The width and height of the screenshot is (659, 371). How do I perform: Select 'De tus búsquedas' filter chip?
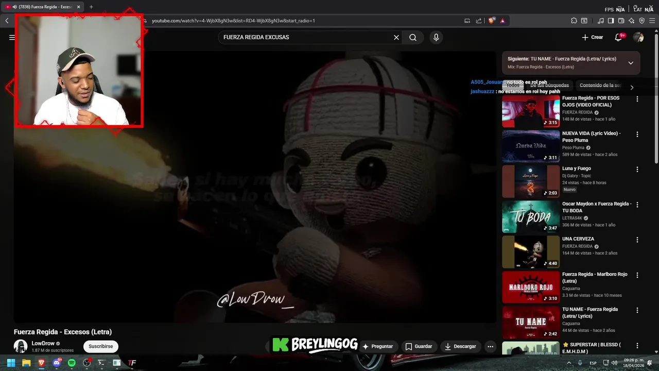click(x=549, y=86)
